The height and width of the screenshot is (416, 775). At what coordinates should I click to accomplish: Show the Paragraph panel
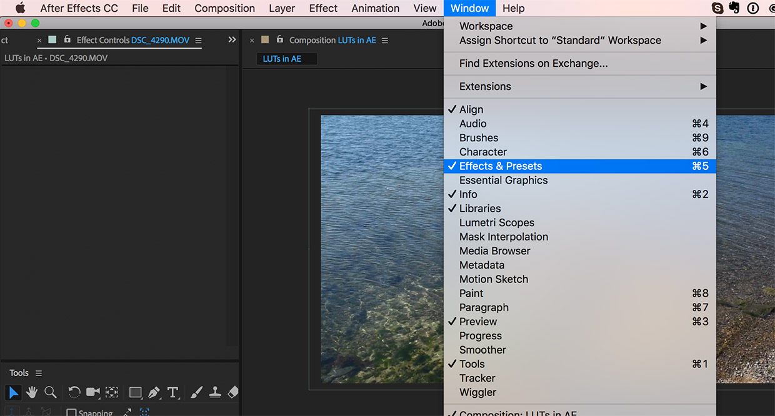tap(580, 307)
